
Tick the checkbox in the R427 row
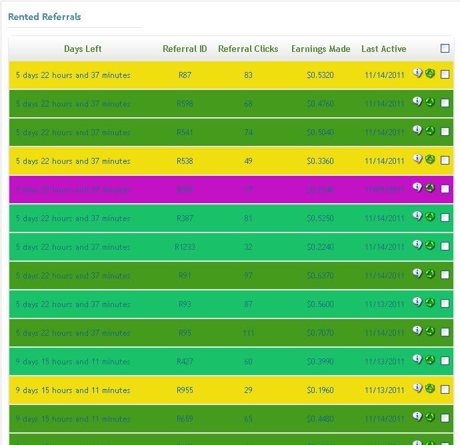pos(445,361)
